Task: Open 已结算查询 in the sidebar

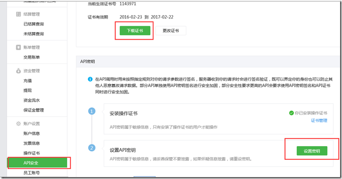Action: 33,24
